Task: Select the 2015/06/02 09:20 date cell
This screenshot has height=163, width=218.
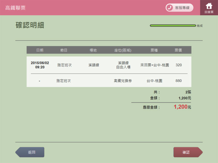Action: tap(40, 65)
